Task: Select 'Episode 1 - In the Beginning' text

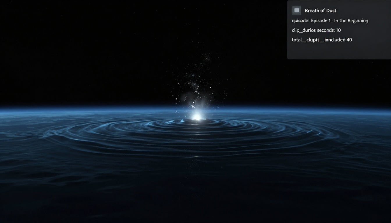Action: point(340,21)
